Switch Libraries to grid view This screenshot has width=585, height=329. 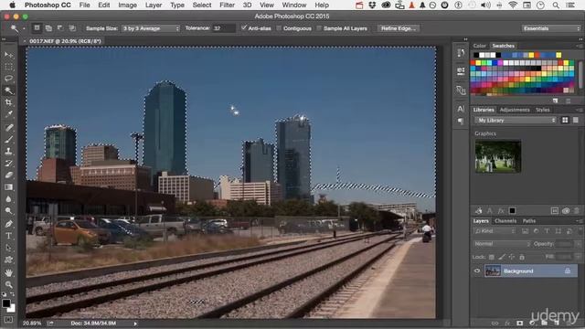[565, 120]
